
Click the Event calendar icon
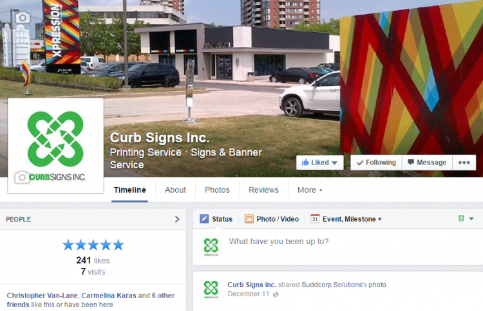click(315, 218)
